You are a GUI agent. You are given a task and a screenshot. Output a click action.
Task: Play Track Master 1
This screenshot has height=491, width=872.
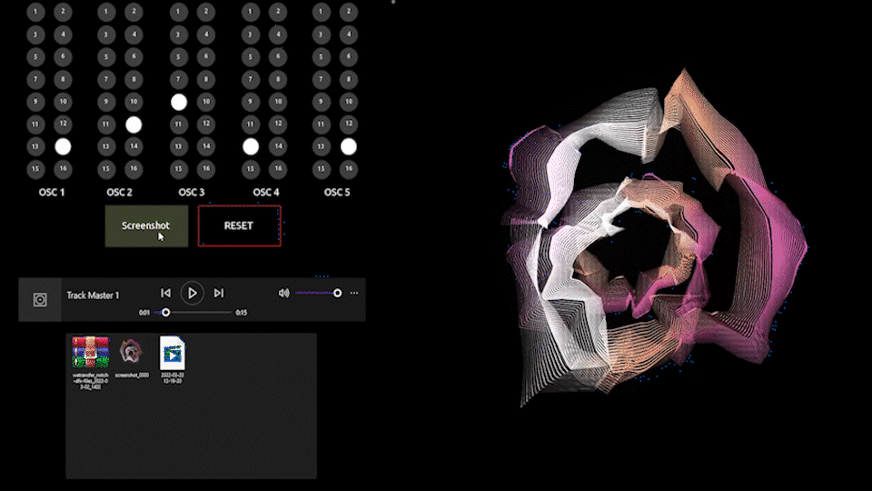click(192, 293)
